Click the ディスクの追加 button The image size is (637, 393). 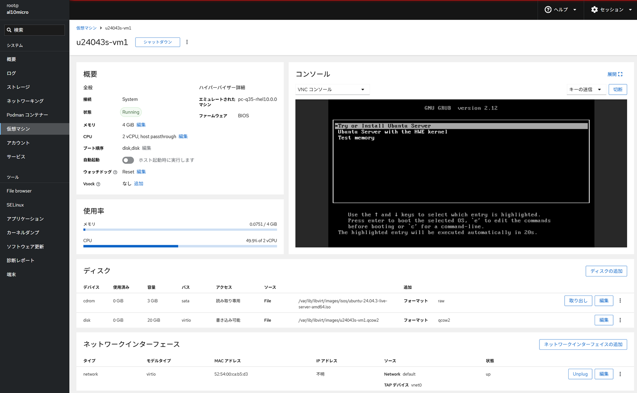pyautogui.click(x=606, y=271)
